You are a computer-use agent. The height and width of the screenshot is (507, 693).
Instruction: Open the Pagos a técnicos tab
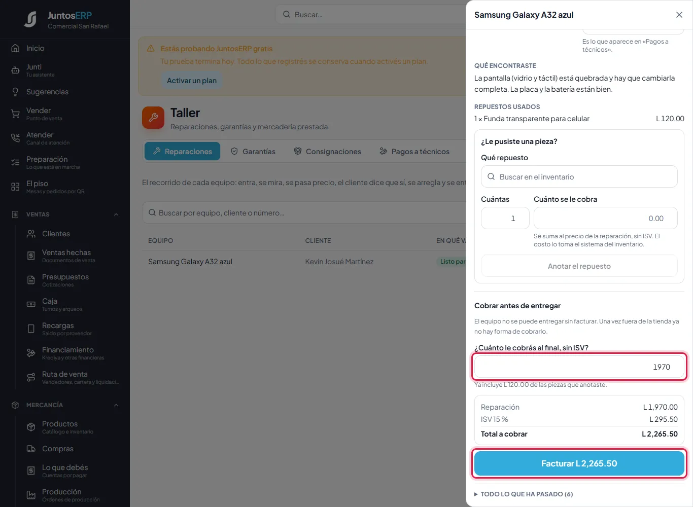414,151
